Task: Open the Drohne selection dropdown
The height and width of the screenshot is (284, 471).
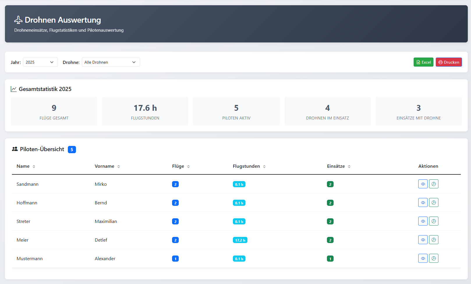Action: 111,62
